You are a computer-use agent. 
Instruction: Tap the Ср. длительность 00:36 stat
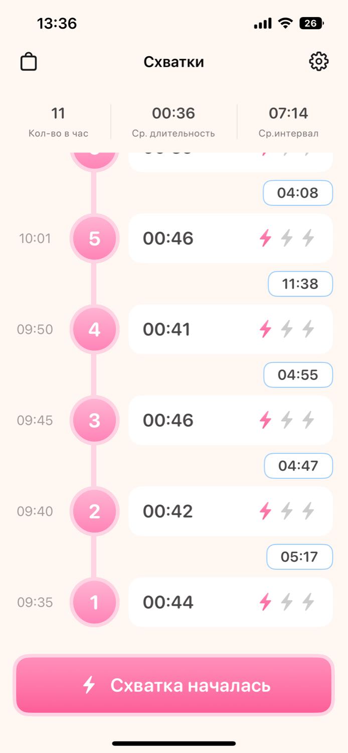173,122
